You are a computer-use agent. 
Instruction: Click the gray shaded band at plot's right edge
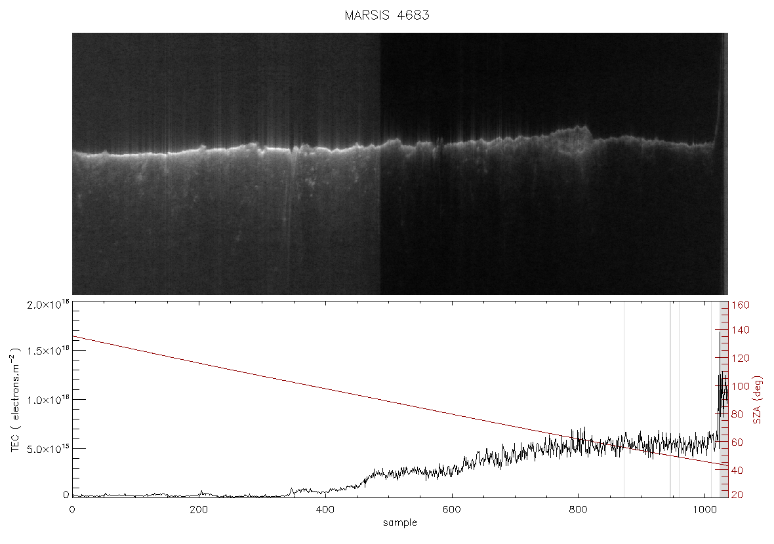point(723,400)
